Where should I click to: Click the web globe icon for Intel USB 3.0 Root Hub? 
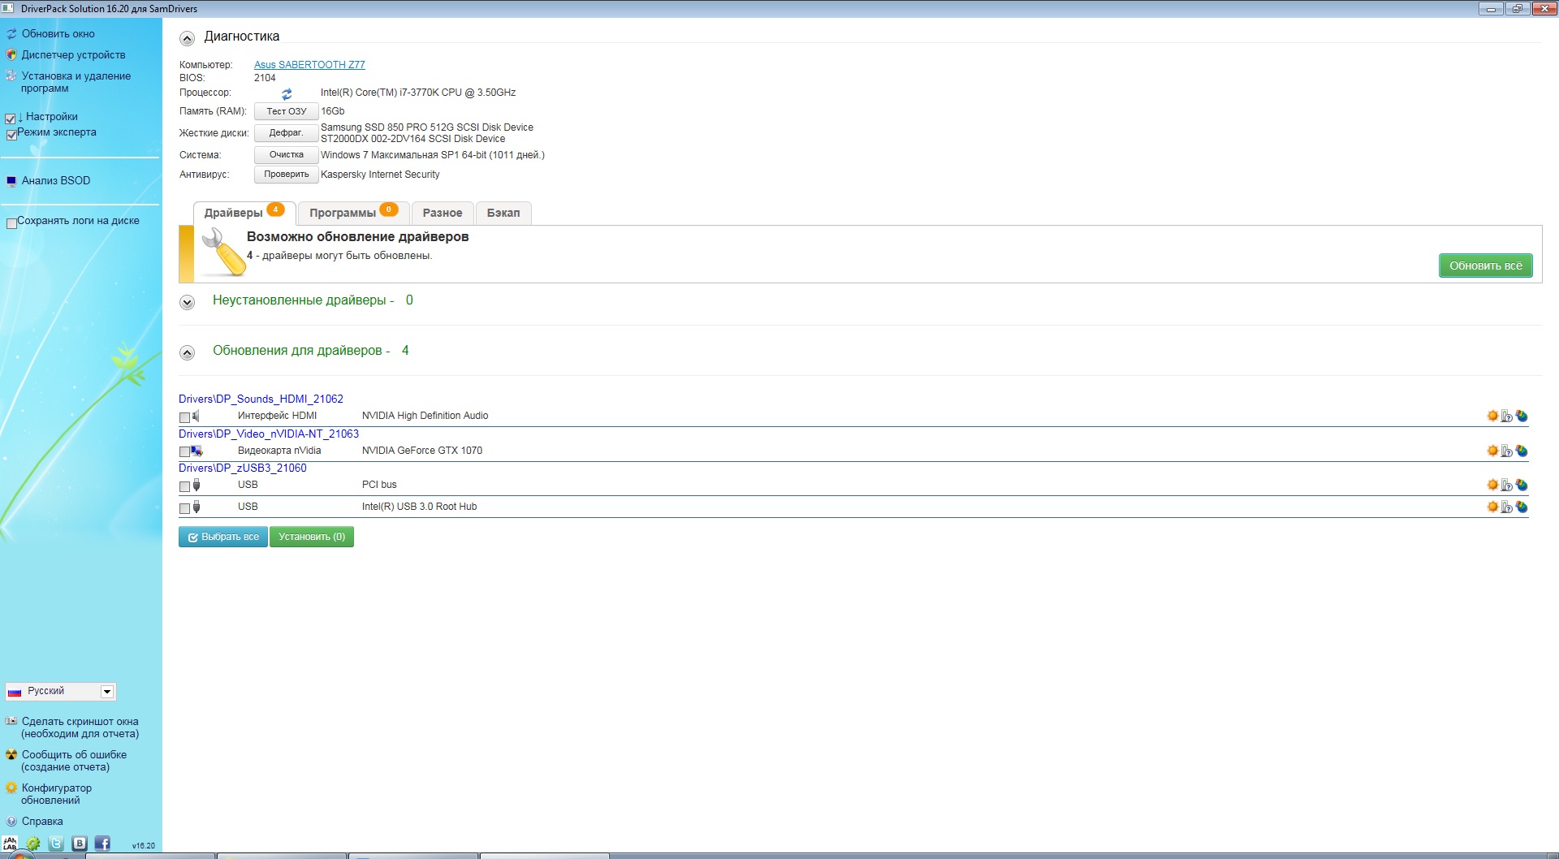(x=1522, y=507)
